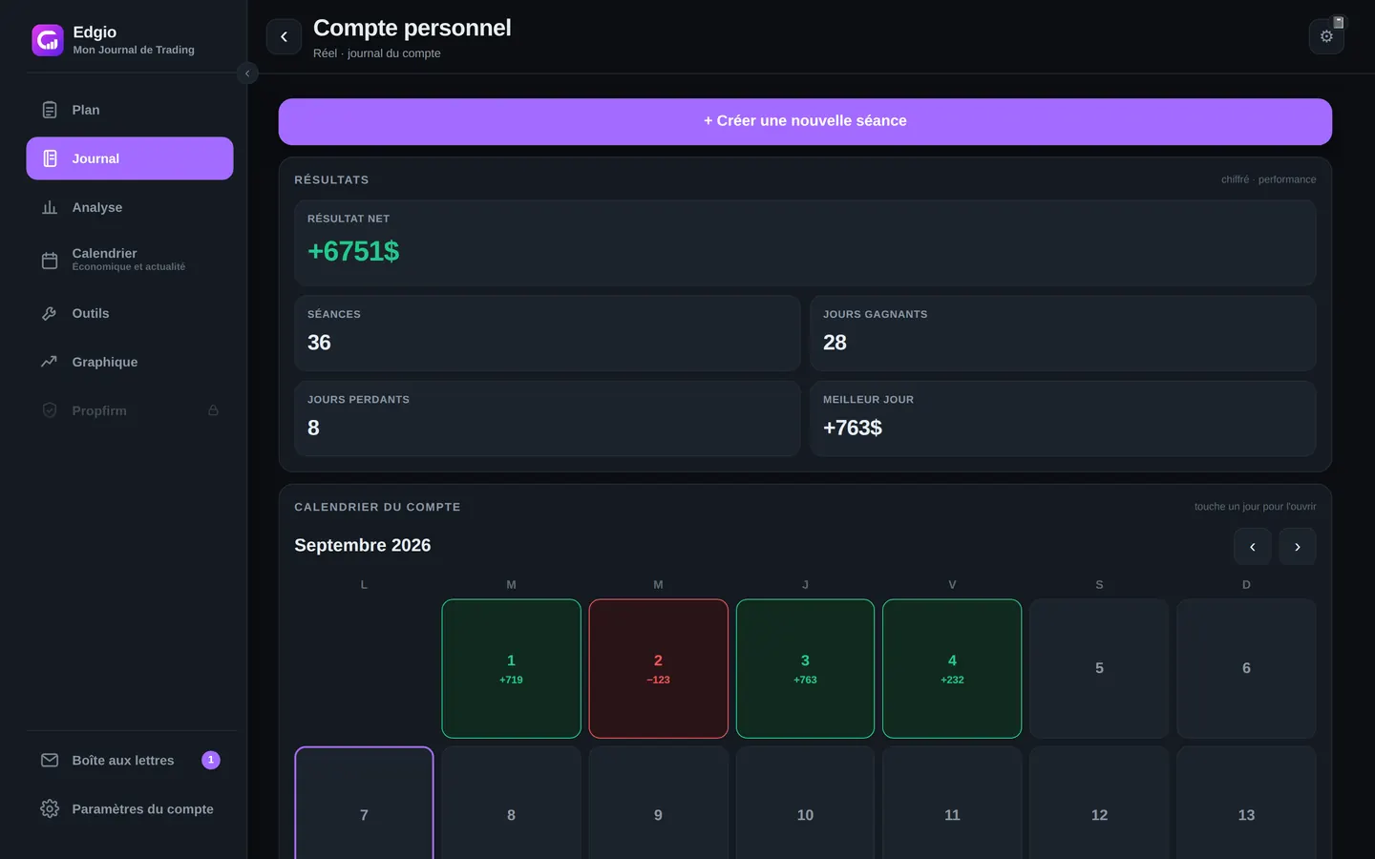The image size is (1375, 859).
Task: Click the Séances card showing 36
Action: pyautogui.click(x=547, y=333)
